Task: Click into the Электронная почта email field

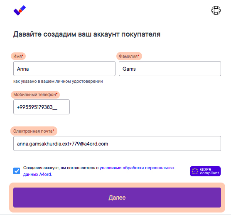Action: (x=117, y=143)
